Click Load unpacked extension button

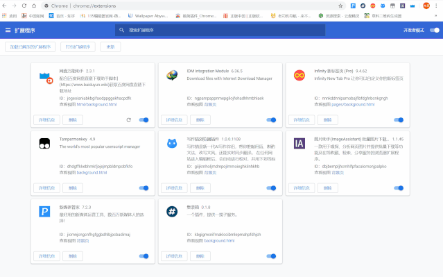coord(31,47)
